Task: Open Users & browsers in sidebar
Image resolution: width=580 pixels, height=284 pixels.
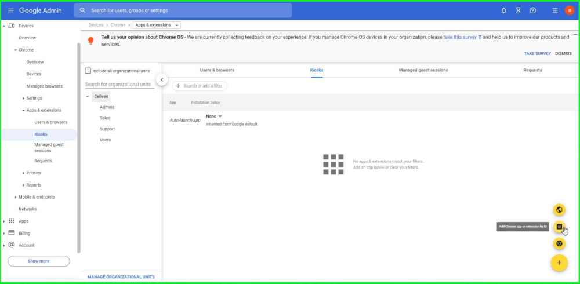Action: tap(50, 122)
